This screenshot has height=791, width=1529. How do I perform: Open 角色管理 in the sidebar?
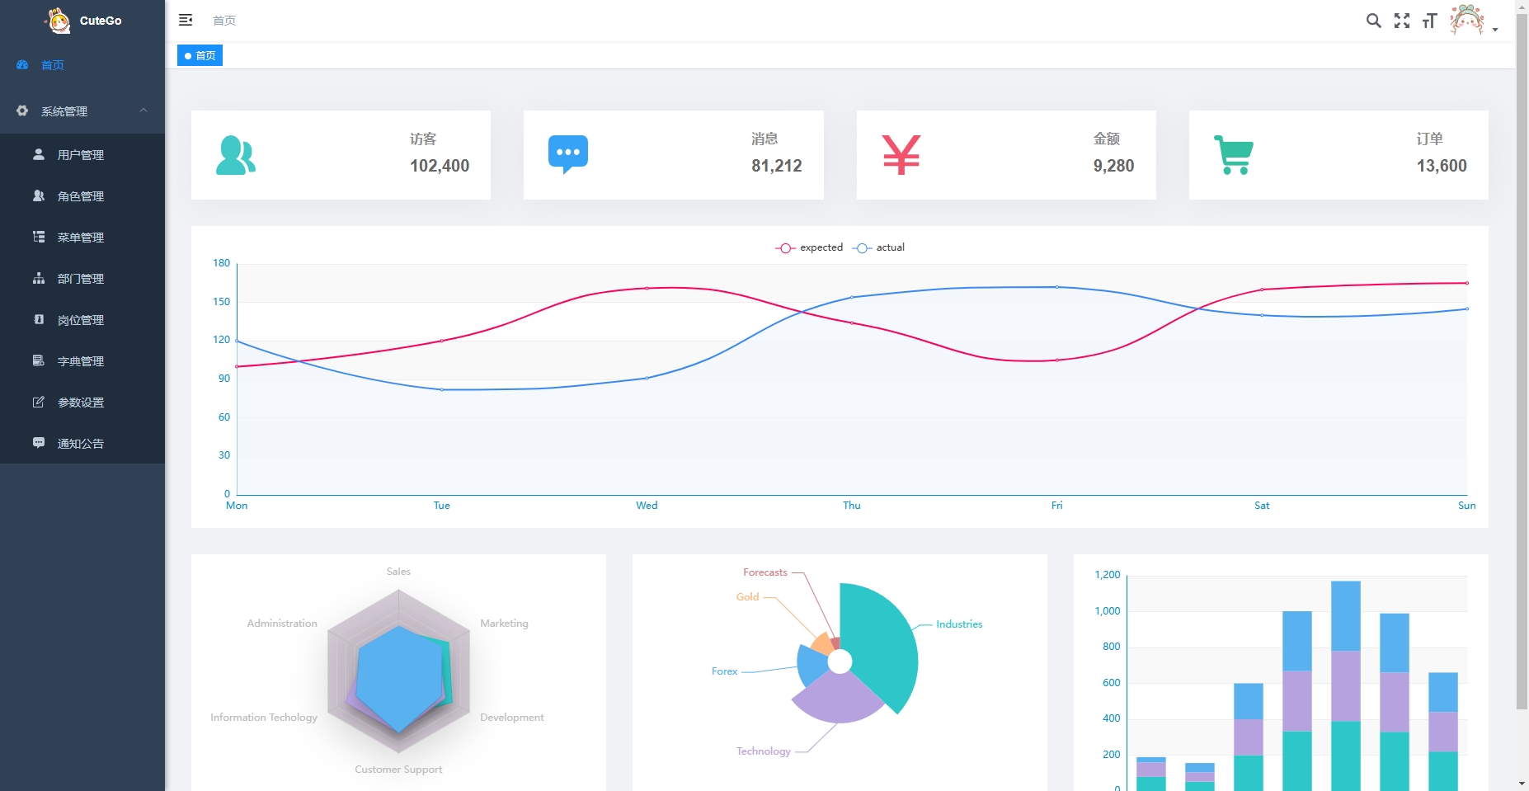(82, 195)
